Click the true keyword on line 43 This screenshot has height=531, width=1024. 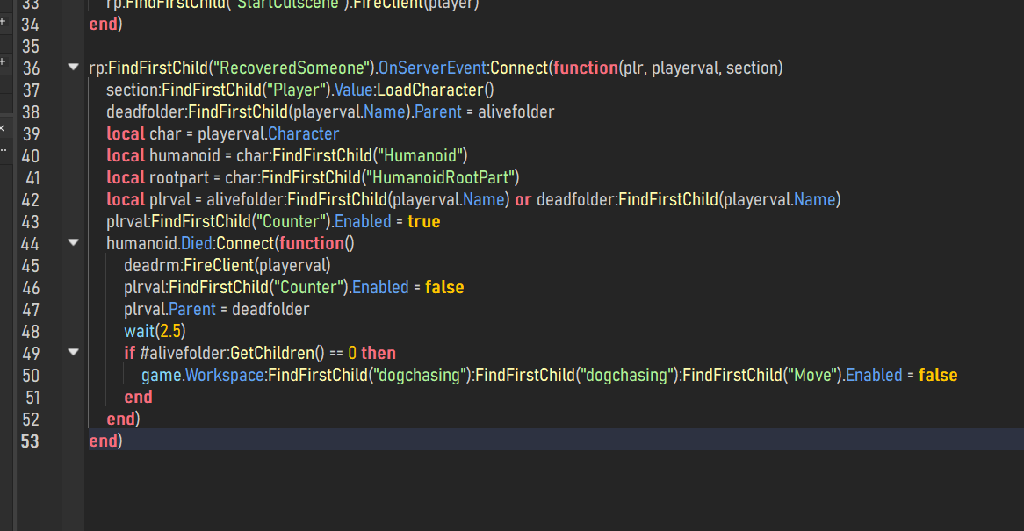423,221
